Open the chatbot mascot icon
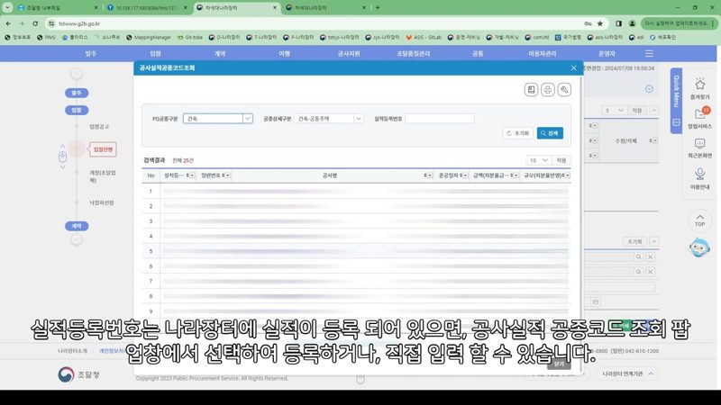Viewport: 721px width, 405px height. click(699, 247)
